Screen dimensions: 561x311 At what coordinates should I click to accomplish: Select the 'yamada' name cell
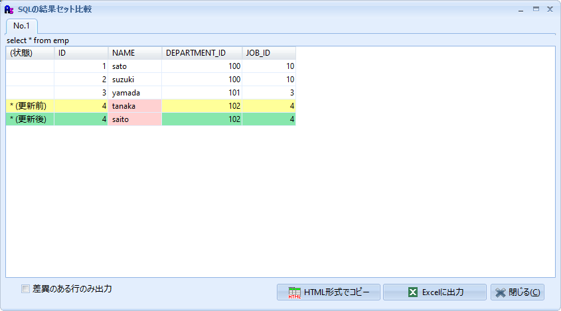(135, 93)
